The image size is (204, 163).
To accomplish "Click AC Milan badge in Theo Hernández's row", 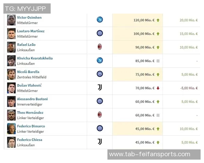I will click(100, 115).
